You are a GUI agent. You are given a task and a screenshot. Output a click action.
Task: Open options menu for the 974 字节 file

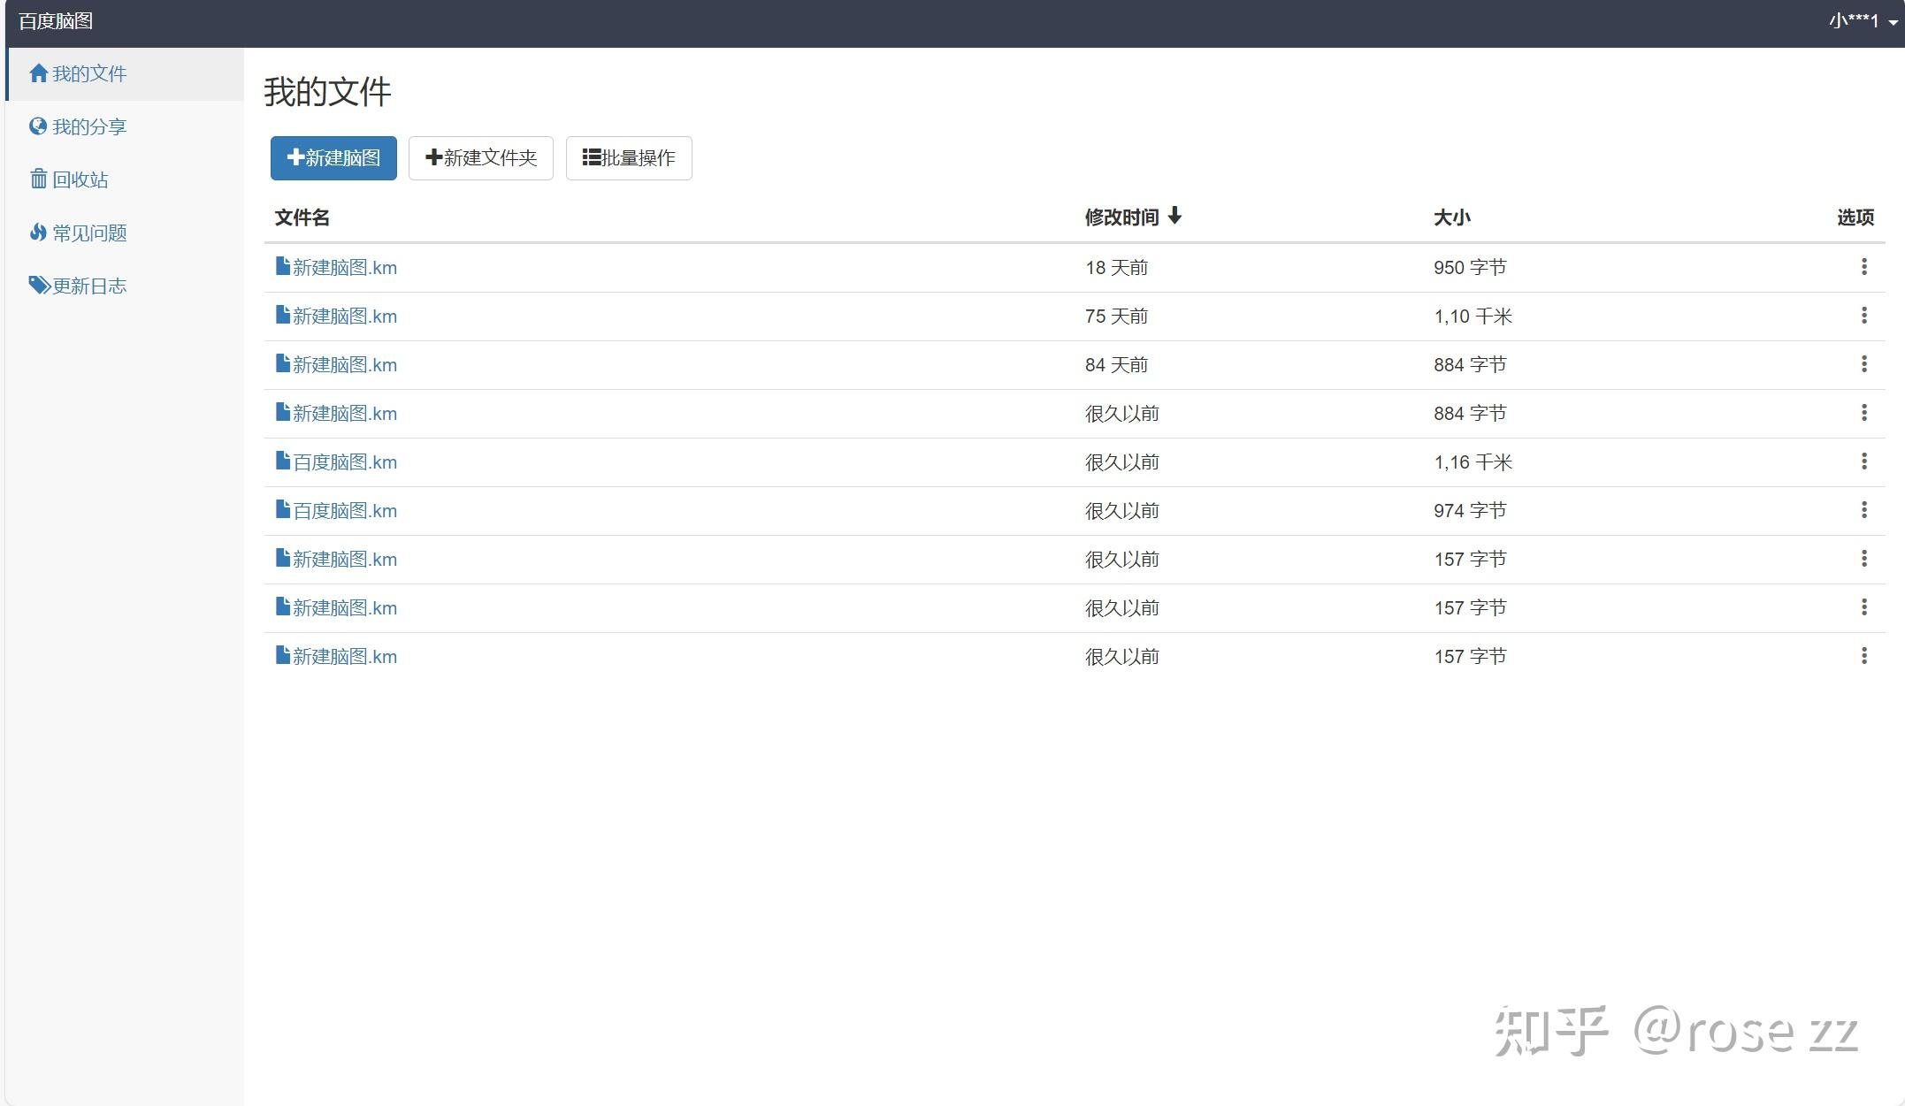tap(1863, 510)
